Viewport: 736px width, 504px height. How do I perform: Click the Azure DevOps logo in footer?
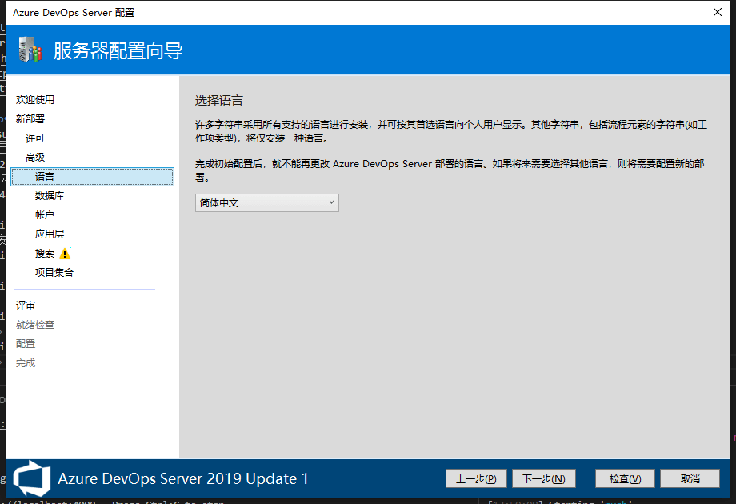point(32,478)
